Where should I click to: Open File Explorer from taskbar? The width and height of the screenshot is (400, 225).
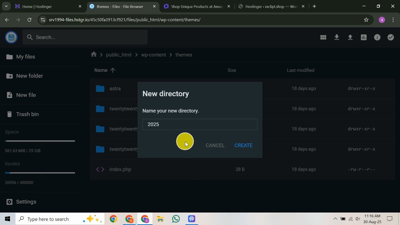pos(160,219)
